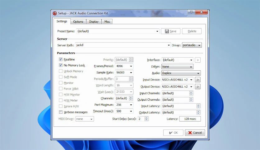The width and height of the screenshot is (260, 150).
Task: Open the MIDI Driver none dropdown
Action: 85,119
